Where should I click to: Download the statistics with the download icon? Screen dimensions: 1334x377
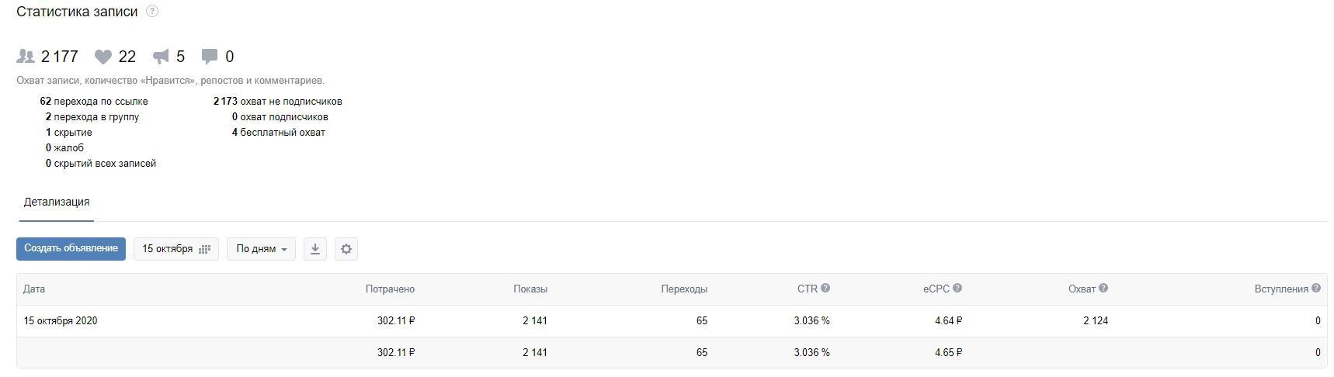coord(315,249)
